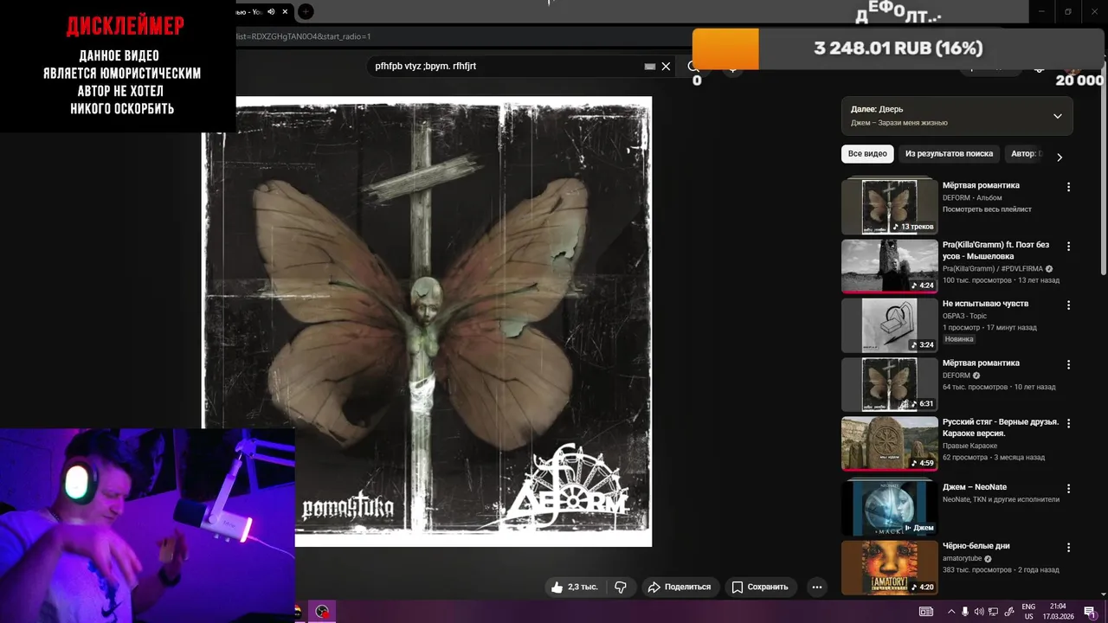This screenshot has width=1108, height=623.
Task: Open the three-dot more actions menu below the video
Action: click(816, 587)
